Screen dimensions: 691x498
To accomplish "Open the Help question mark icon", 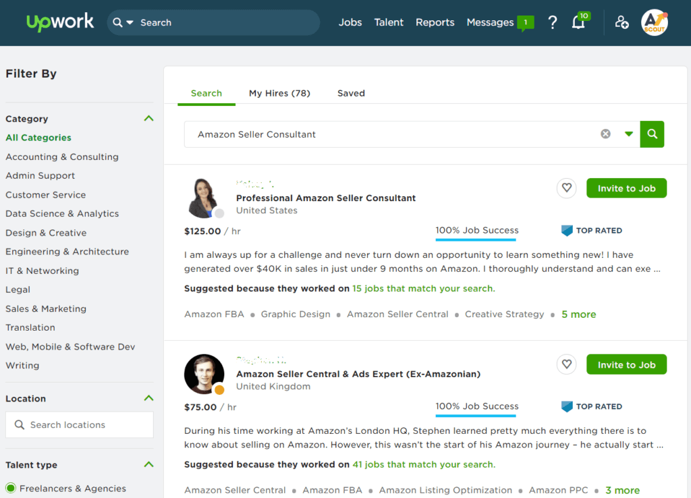I will point(552,22).
